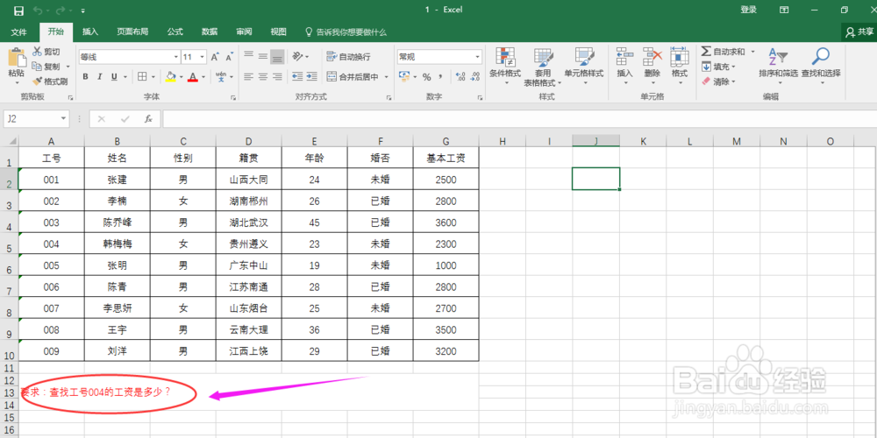Align text right
The image size is (877, 438).
point(277,76)
